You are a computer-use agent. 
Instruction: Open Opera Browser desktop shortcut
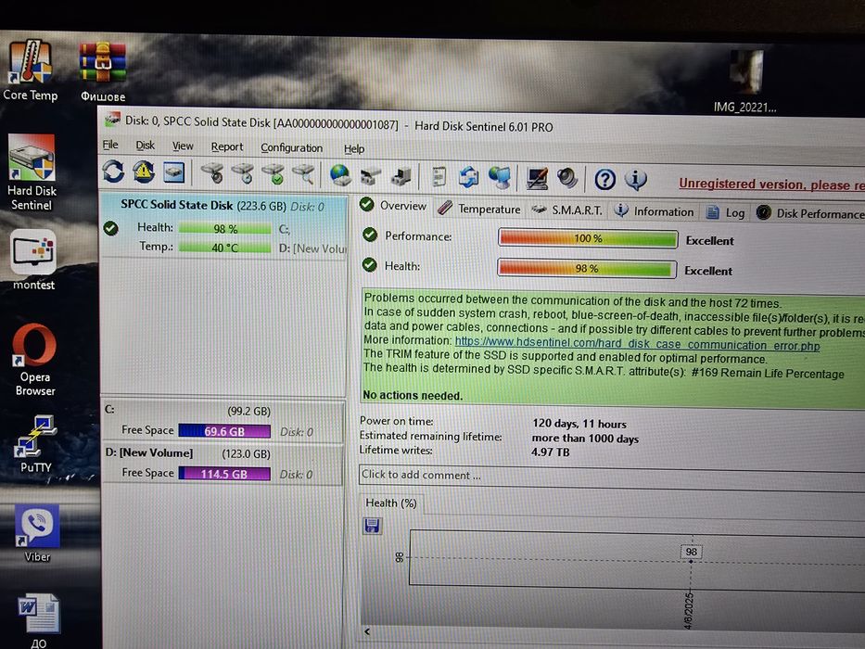(34, 361)
